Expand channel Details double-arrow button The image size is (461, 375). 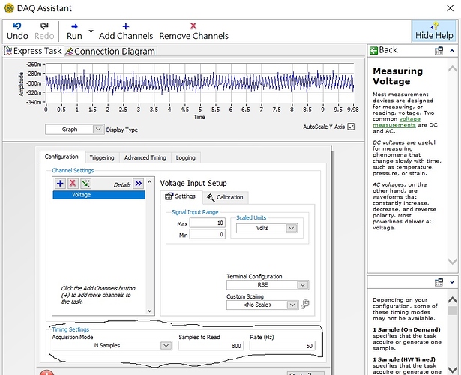point(138,184)
